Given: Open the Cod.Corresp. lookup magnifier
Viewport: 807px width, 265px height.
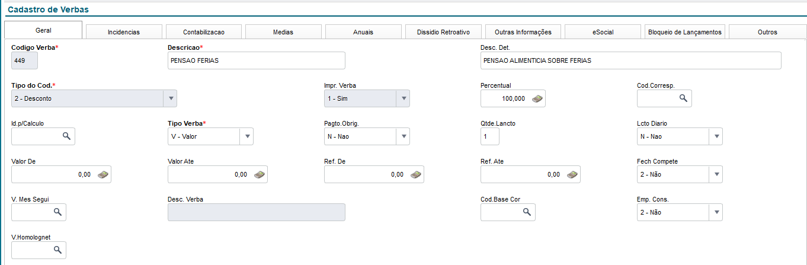Looking at the screenshot, I should tap(683, 98).
